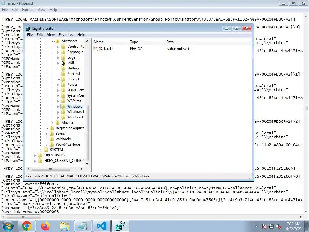Launch Firefox from the taskbar
This screenshot has width=309, height=232.
46,226
